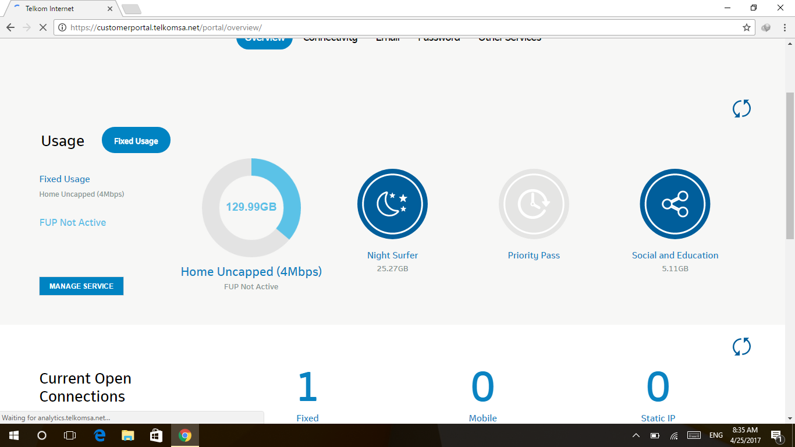Switch the ENG input language indicator
The width and height of the screenshot is (795, 447).
pos(716,435)
